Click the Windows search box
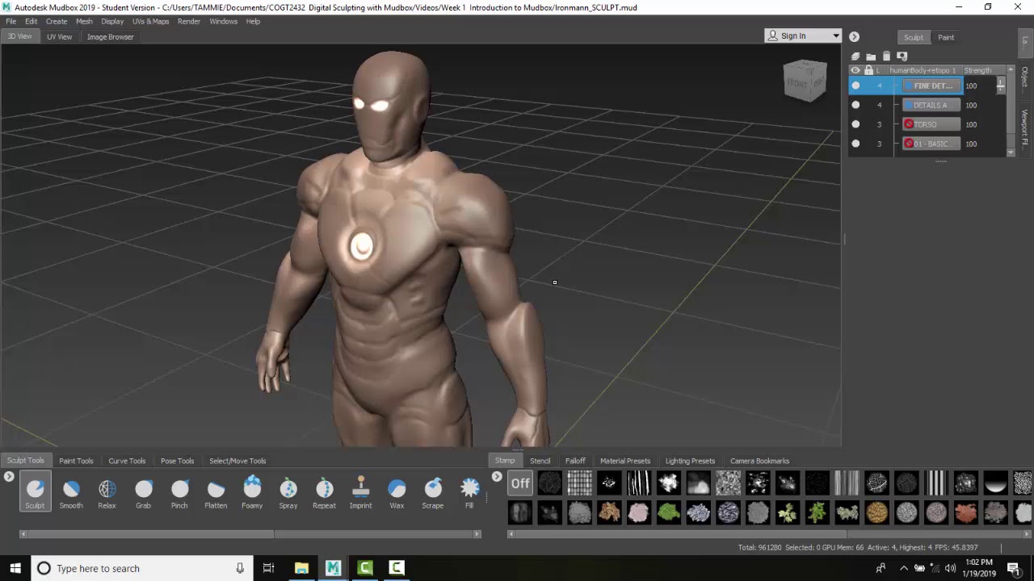The height and width of the screenshot is (581, 1034). [141, 568]
